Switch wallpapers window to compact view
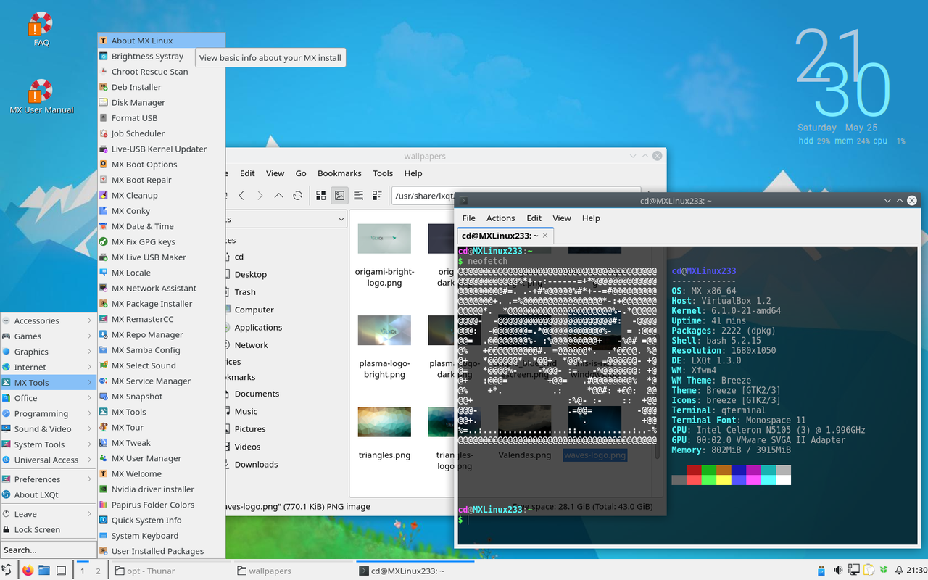Viewport: 928px width, 580px height. 358,196
